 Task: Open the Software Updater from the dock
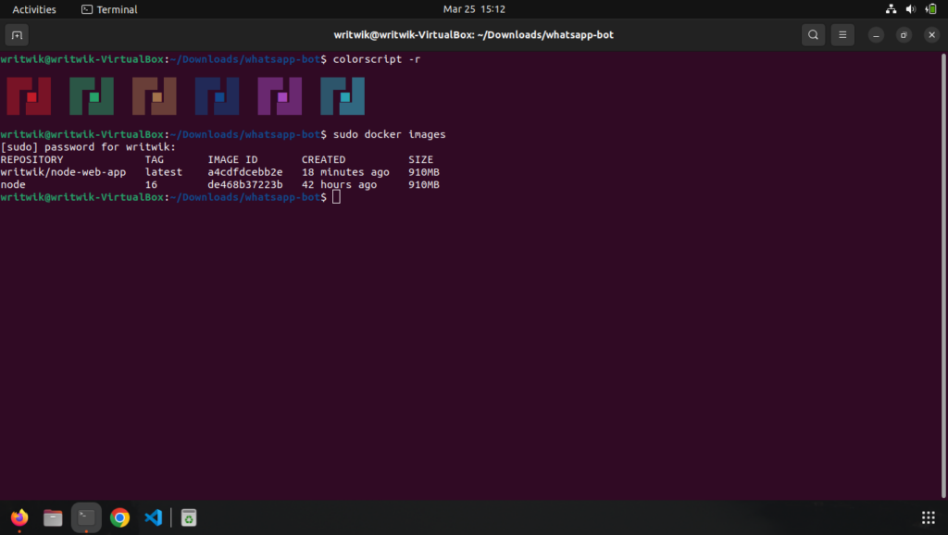click(188, 517)
